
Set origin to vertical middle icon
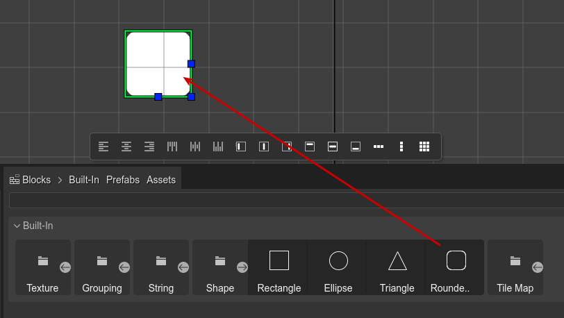click(333, 147)
